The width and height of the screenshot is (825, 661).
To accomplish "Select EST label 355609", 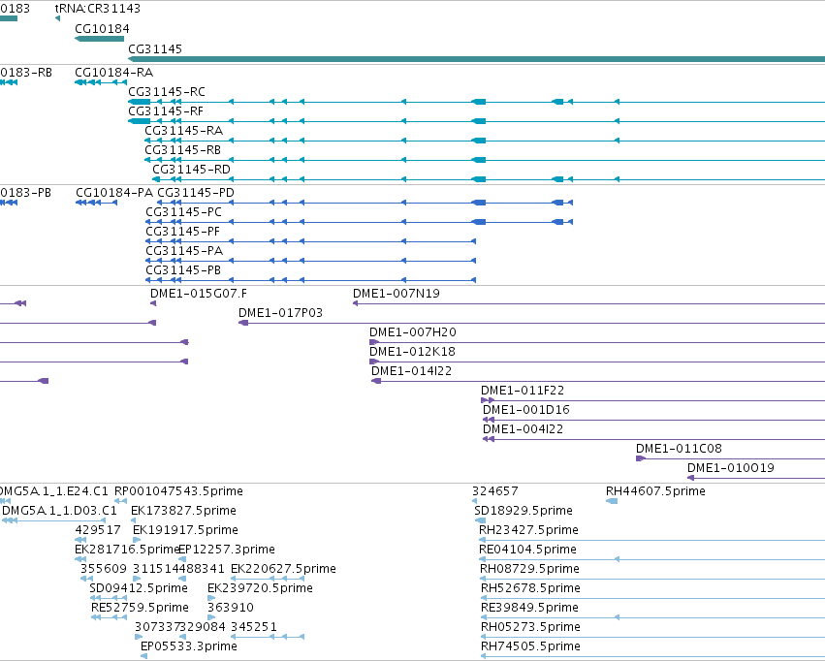I will pyautogui.click(x=104, y=570).
